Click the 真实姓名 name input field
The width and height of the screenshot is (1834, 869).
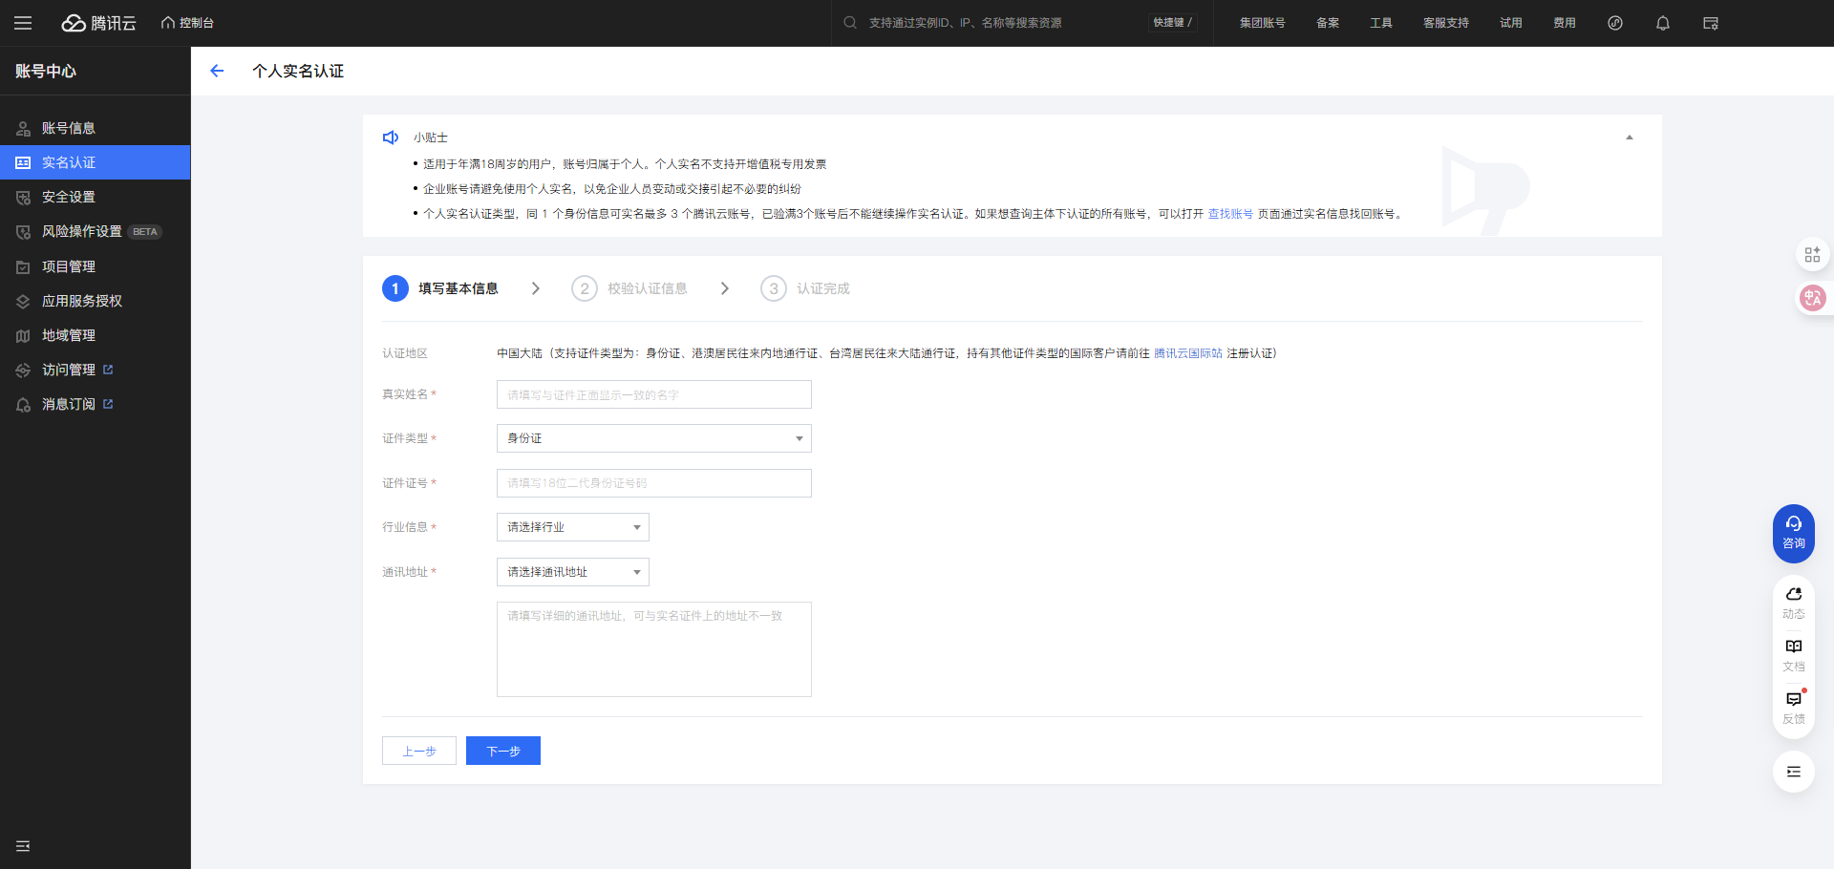pos(653,394)
